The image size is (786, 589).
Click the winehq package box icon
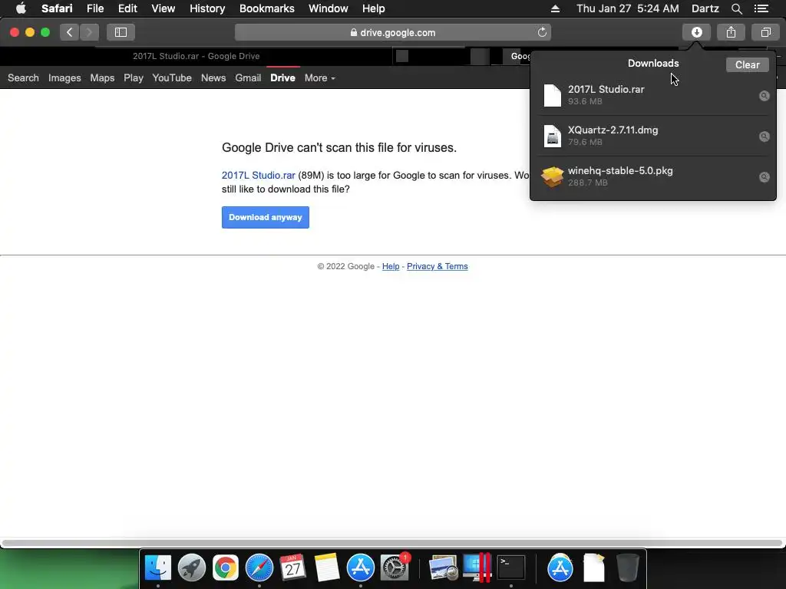[x=553, y=176]
